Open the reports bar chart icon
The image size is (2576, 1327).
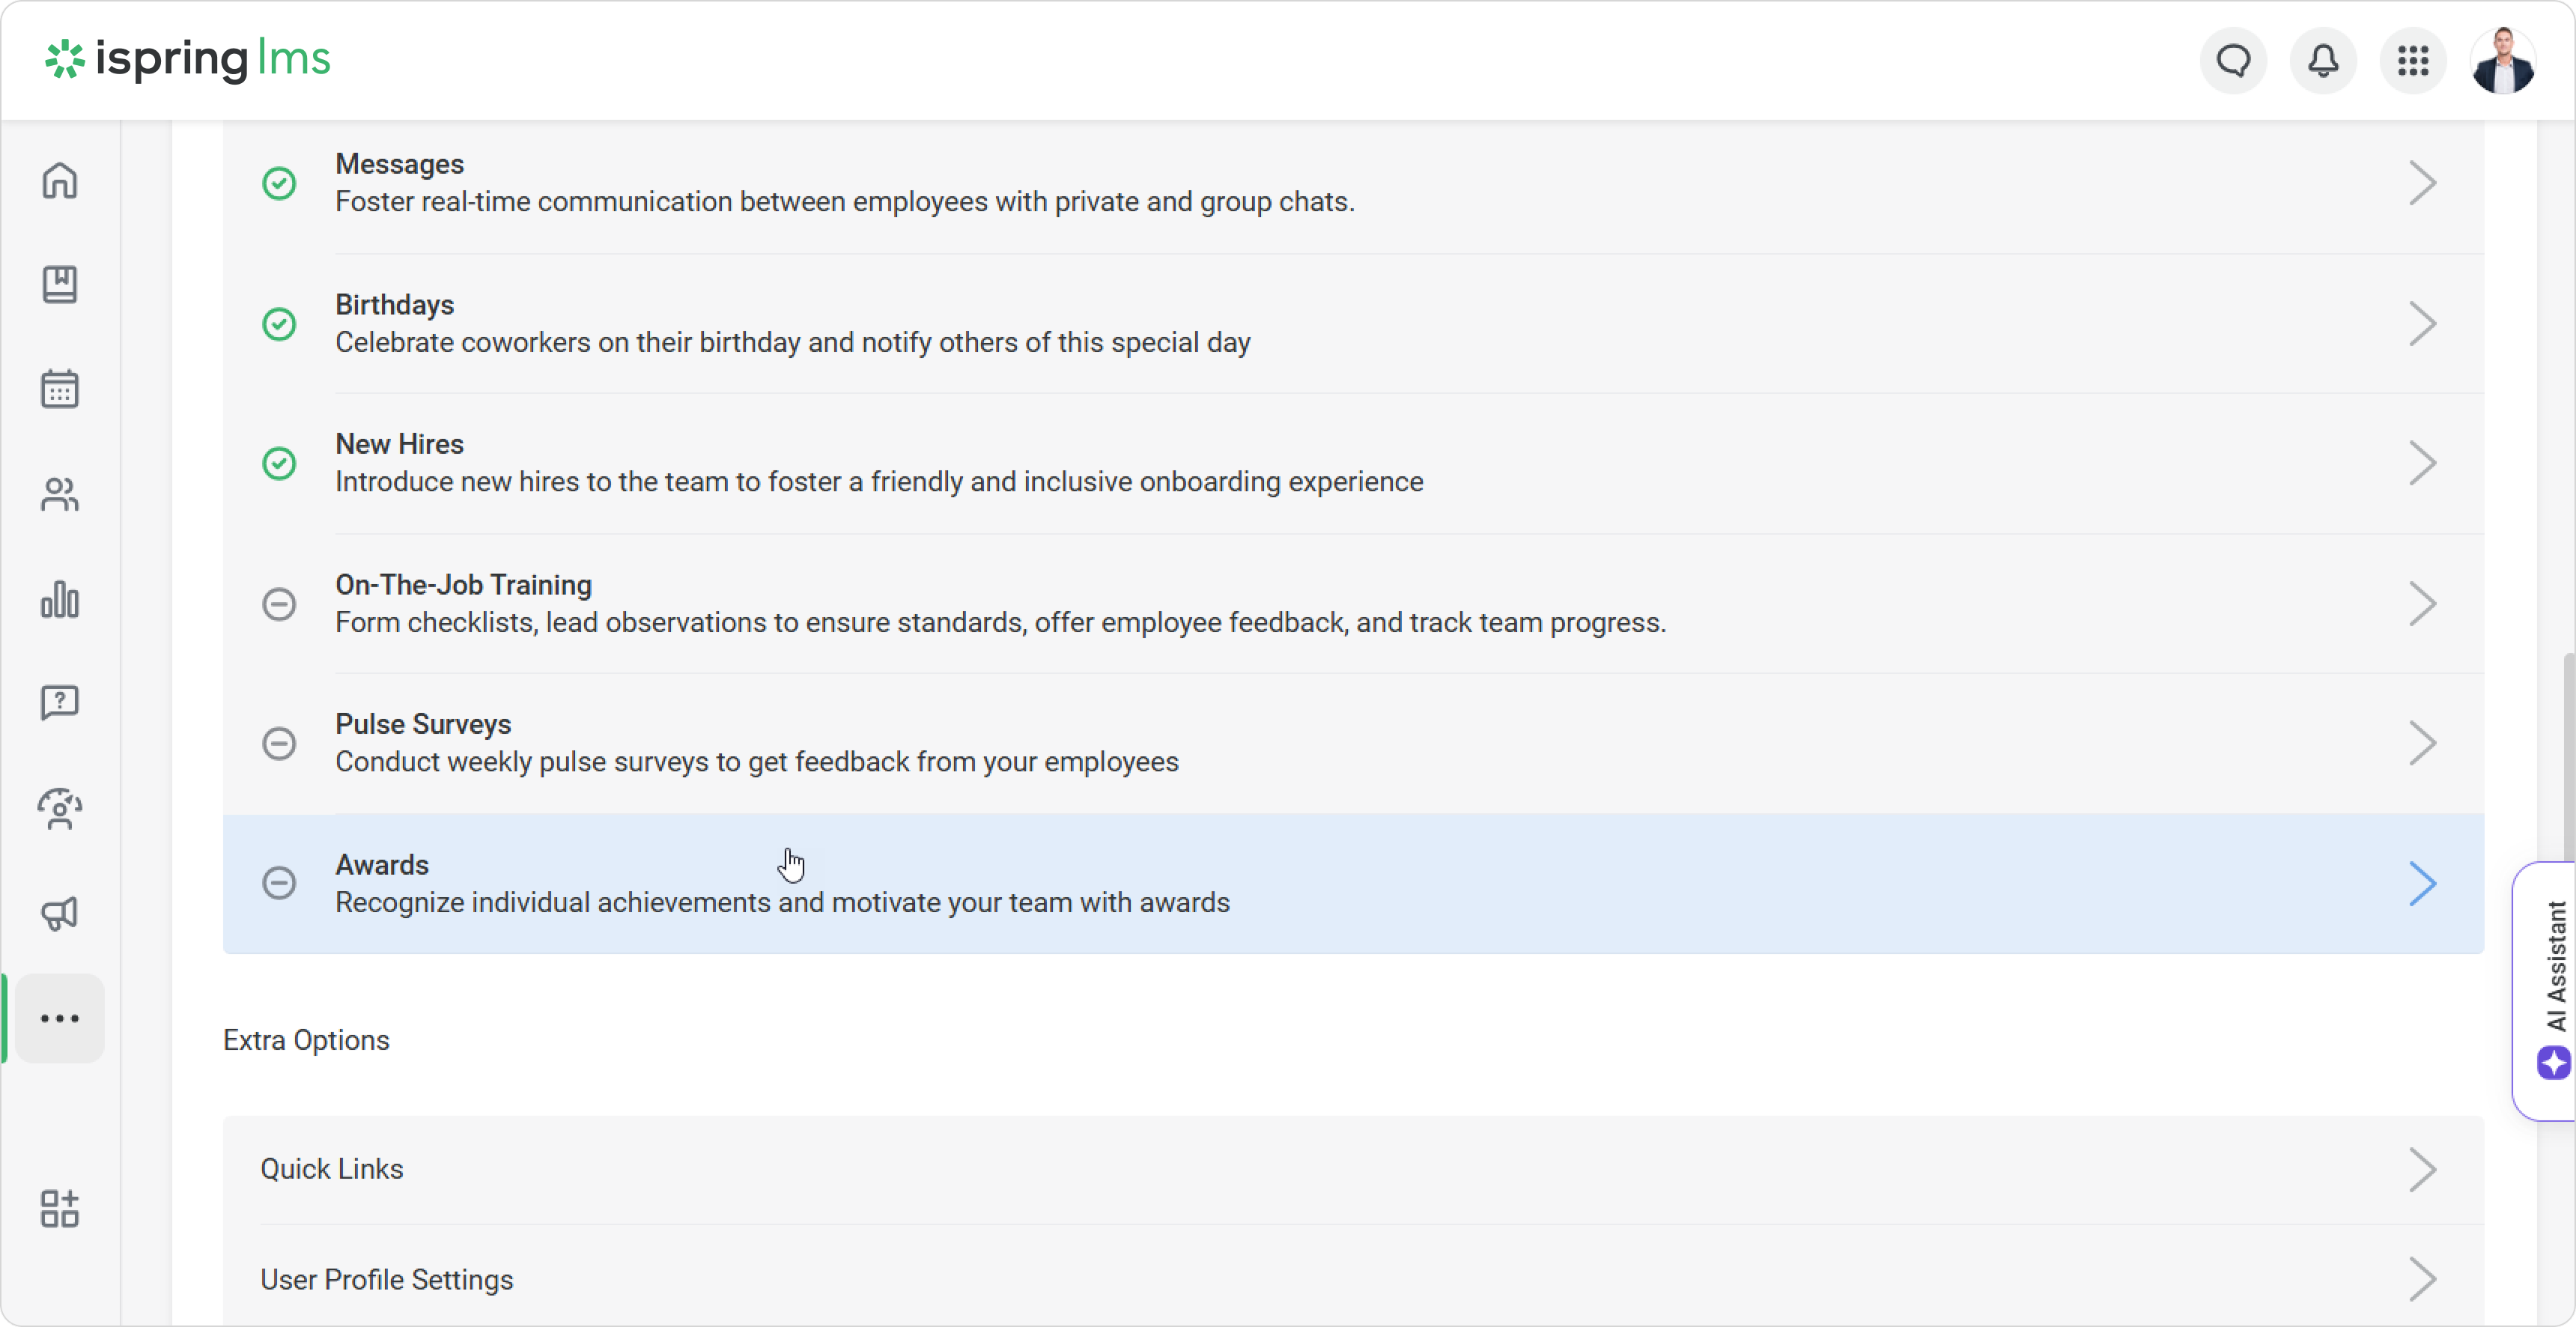point(60,599)
